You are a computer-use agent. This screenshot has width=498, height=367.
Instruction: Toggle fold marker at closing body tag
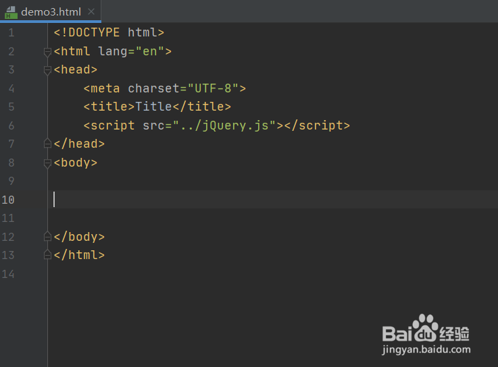[x=47, y=237]
